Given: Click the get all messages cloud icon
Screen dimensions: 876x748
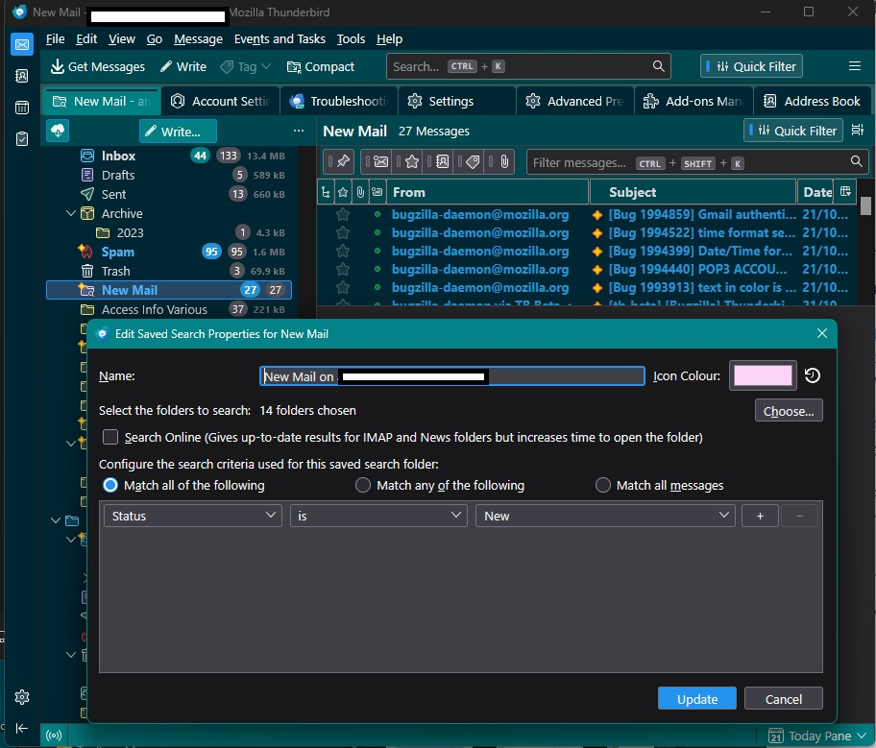Looking at the screenshot, I should pos(59,131).
